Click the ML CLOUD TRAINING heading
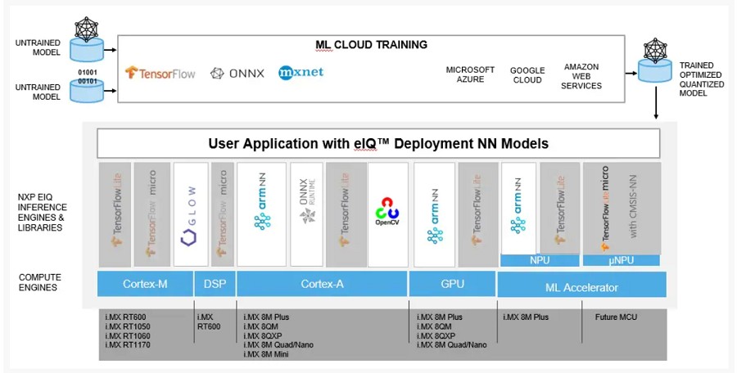Screen dimensions: 737x373 [x=371, y=45]
